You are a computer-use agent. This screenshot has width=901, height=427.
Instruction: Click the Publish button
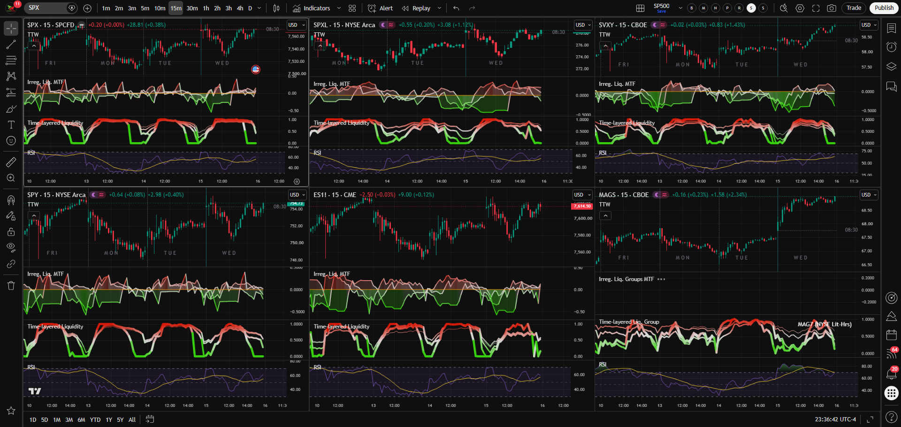pyautogui.click(x=884, y=8)
